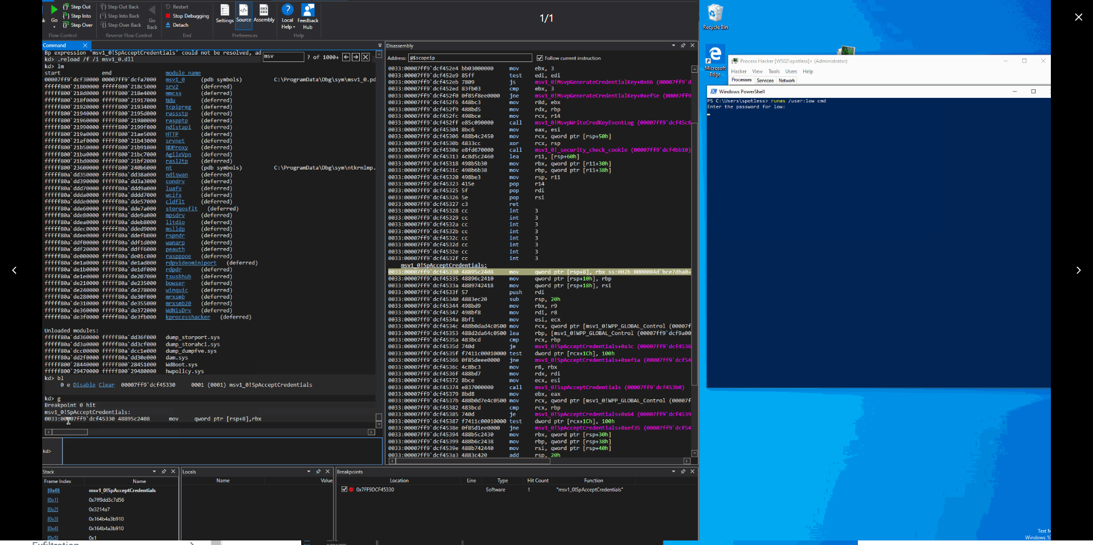Screen dimensions: 1093x545
Task: Switch to Services tab in Process Hacker
Action: tap(765, 80)
